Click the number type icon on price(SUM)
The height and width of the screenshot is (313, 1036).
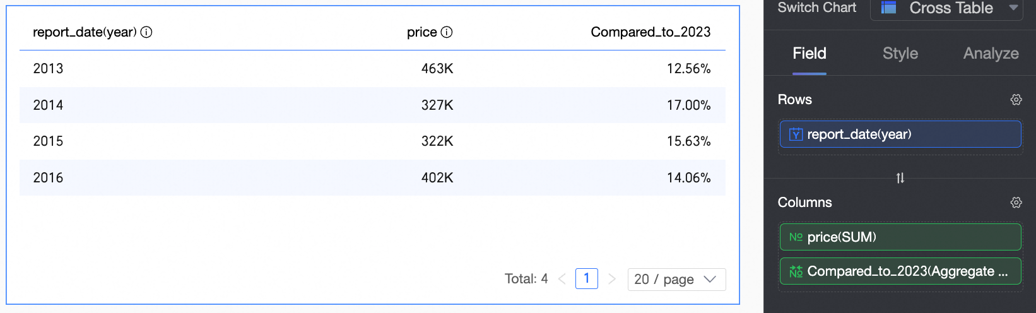[x=796, y=237]
